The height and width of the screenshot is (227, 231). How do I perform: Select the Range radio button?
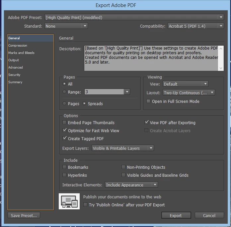click(64, 92)
